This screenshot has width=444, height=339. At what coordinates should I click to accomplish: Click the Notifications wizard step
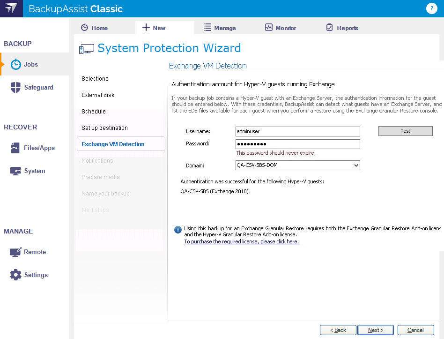click(97, 161)
